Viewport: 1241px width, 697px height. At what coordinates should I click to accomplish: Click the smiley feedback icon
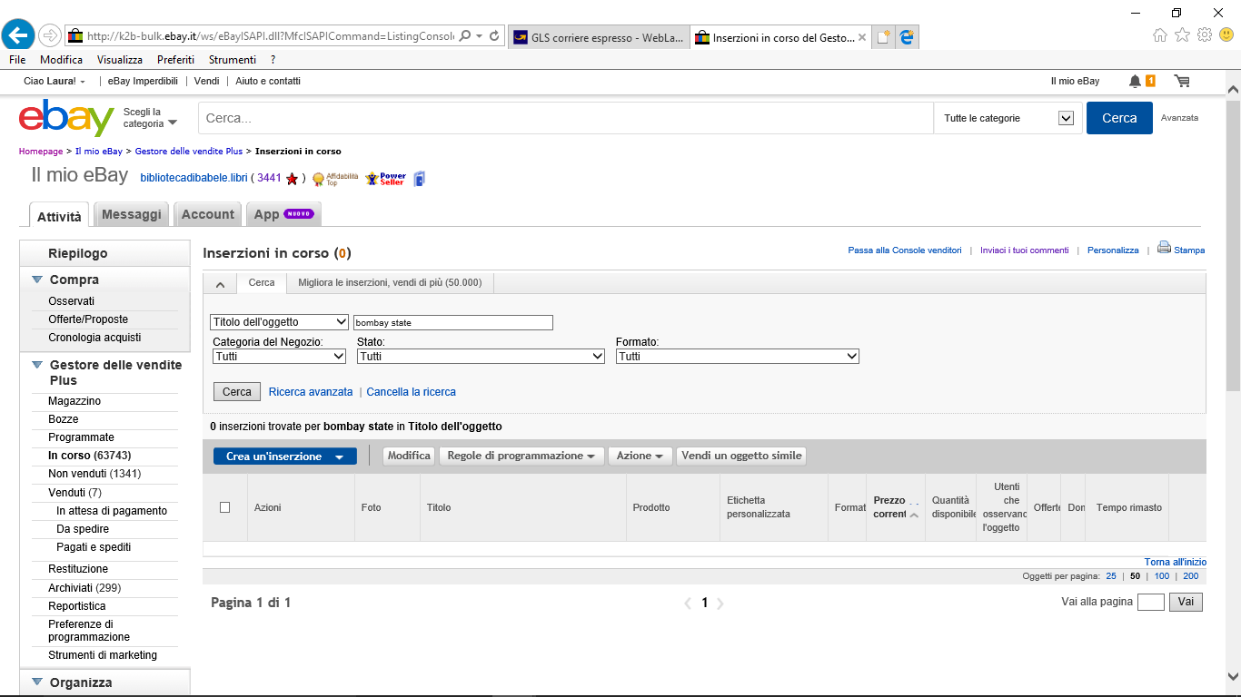point(1226,35)
